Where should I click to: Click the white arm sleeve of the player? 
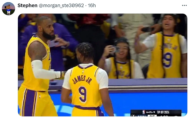click(44, 70)
